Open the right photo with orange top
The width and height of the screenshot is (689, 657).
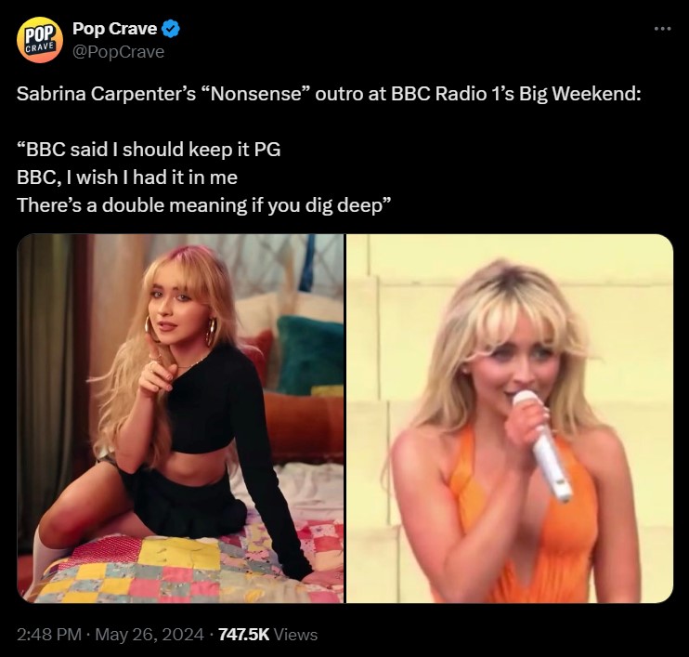pos(510,418)
